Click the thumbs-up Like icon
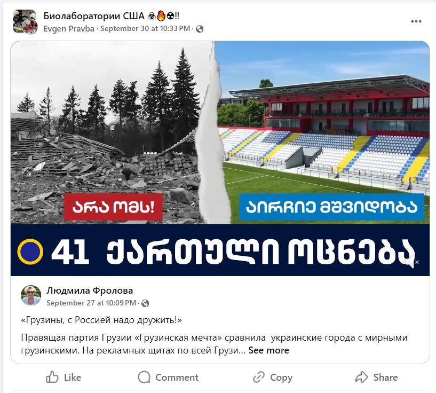The height and width of the screenshot is (393, 436). tap(52, 377)
